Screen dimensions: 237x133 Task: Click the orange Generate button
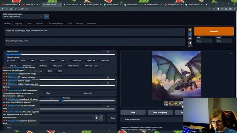click(214, 31)
